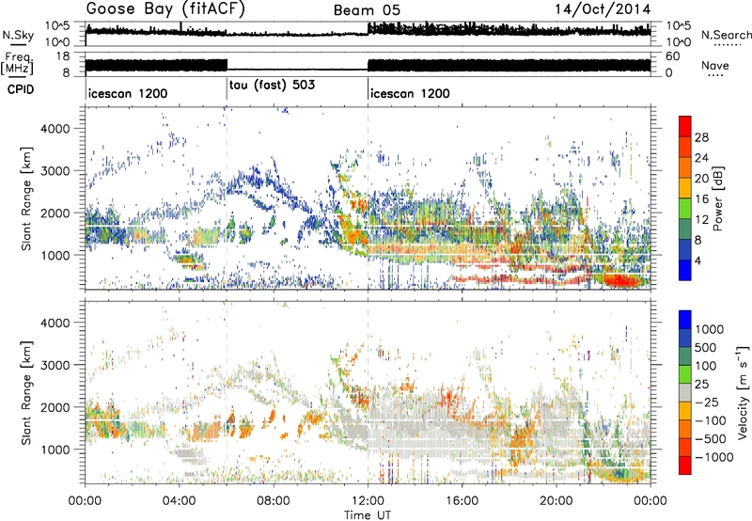
Task: Click the 'Time UT' axis title
Action: point(368,514)
